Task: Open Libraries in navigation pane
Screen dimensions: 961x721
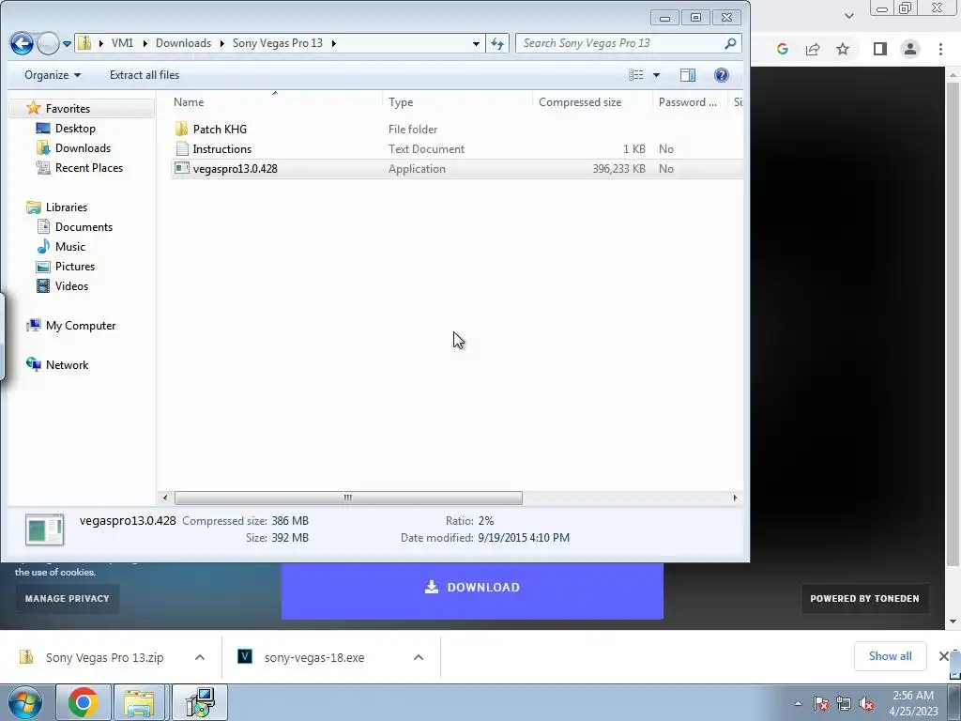Action: (67, 207)
